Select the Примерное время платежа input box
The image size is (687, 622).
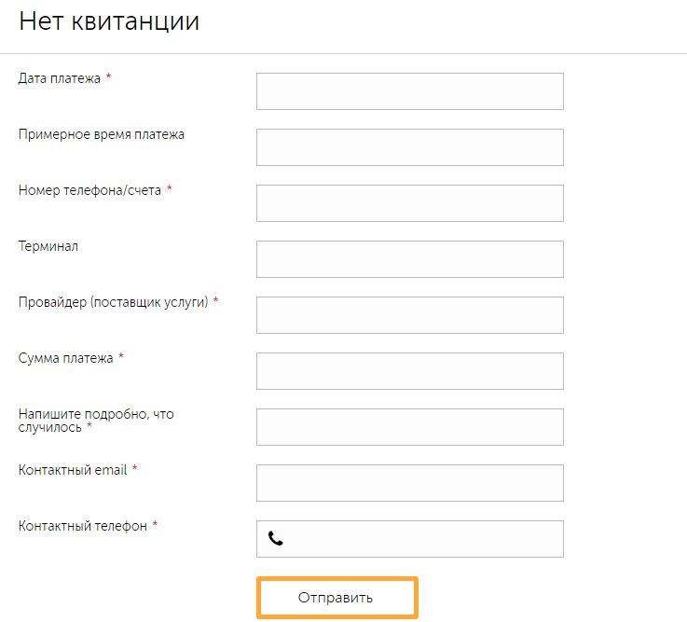click(409, 147)
